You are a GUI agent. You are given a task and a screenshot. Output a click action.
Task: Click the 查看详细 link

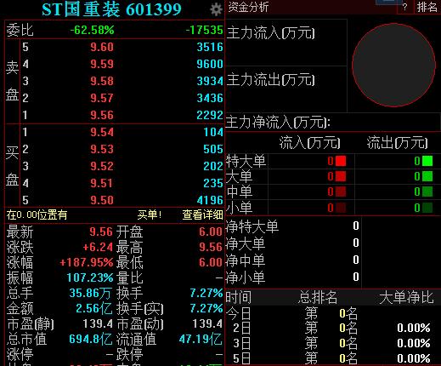(202, 214)
